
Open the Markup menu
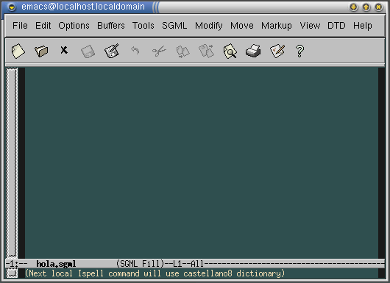(277, 26)
